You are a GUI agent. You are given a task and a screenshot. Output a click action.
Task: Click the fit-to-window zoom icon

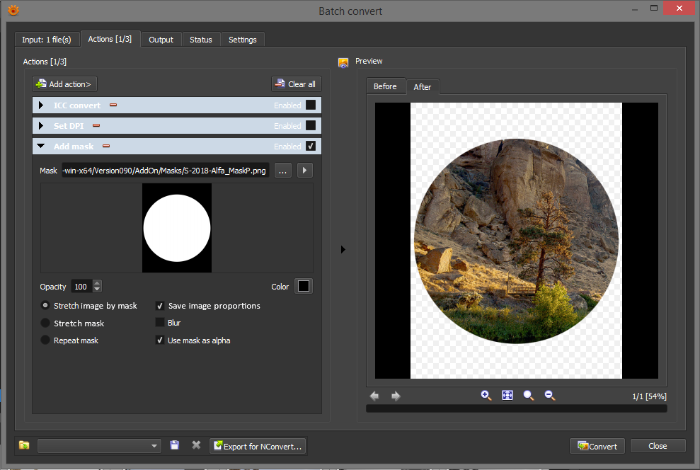tap(507, 396)
